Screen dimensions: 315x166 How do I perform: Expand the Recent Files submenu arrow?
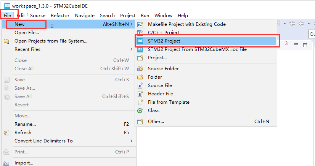(132, 49)
